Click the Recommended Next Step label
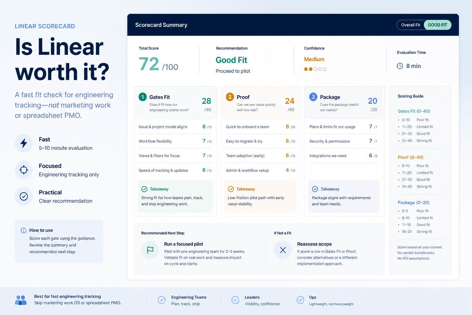472x315 pixels. [163, 233]
